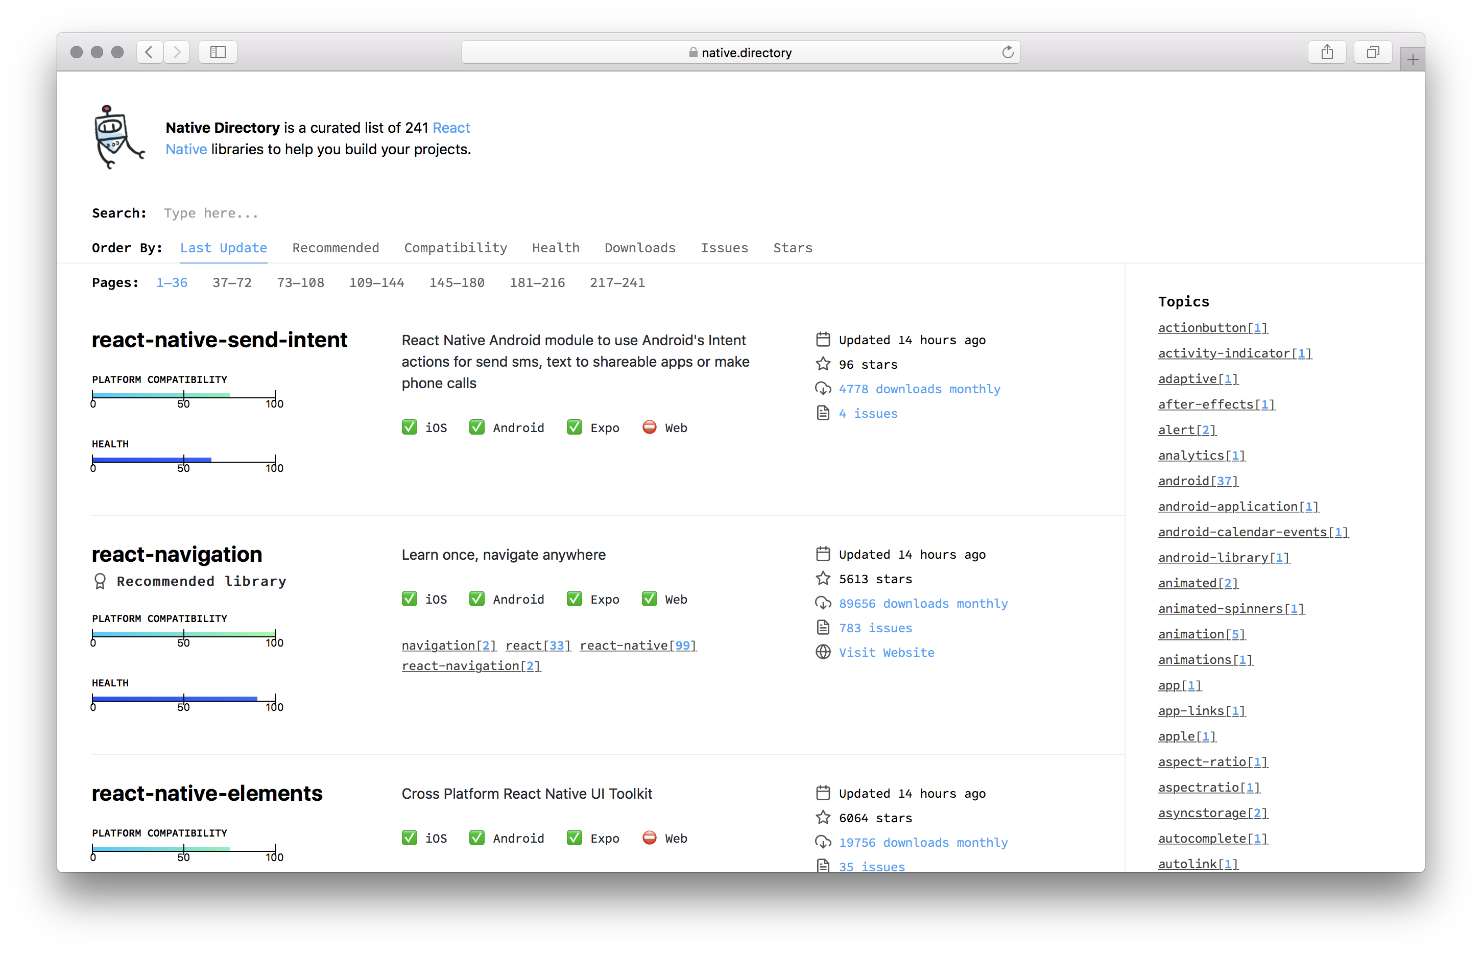Order the list by Stars
This screenshot has height=954, width=1482.
tap(792, 248)
